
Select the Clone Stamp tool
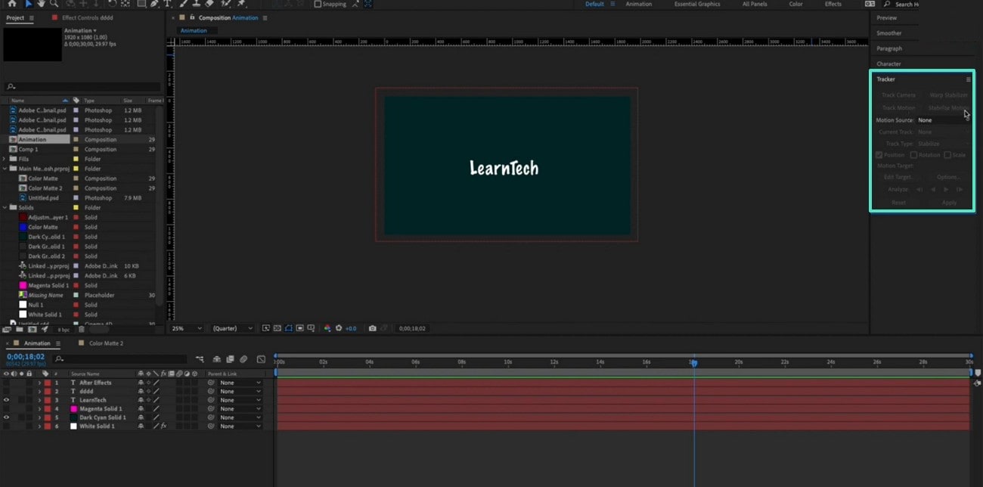[x=196, y=4]
